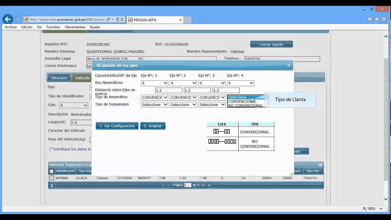Close the PROVIAS 48TN tab
The image size is (391, 220).
pyautogui.click(x=181, y=20)
